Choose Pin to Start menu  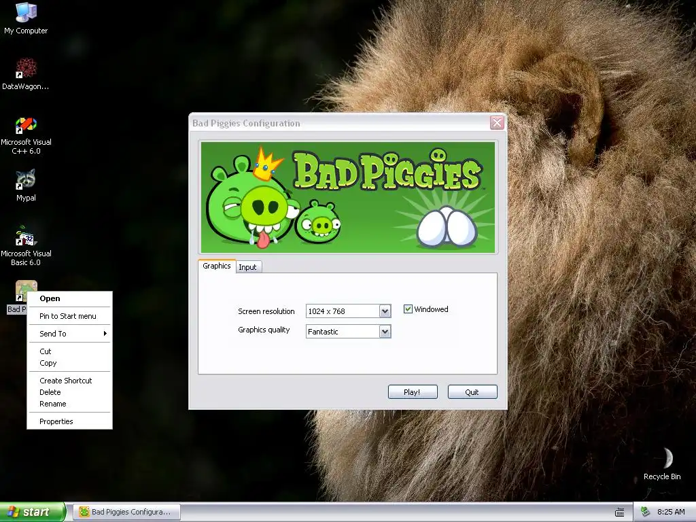[x=70, y=316]
